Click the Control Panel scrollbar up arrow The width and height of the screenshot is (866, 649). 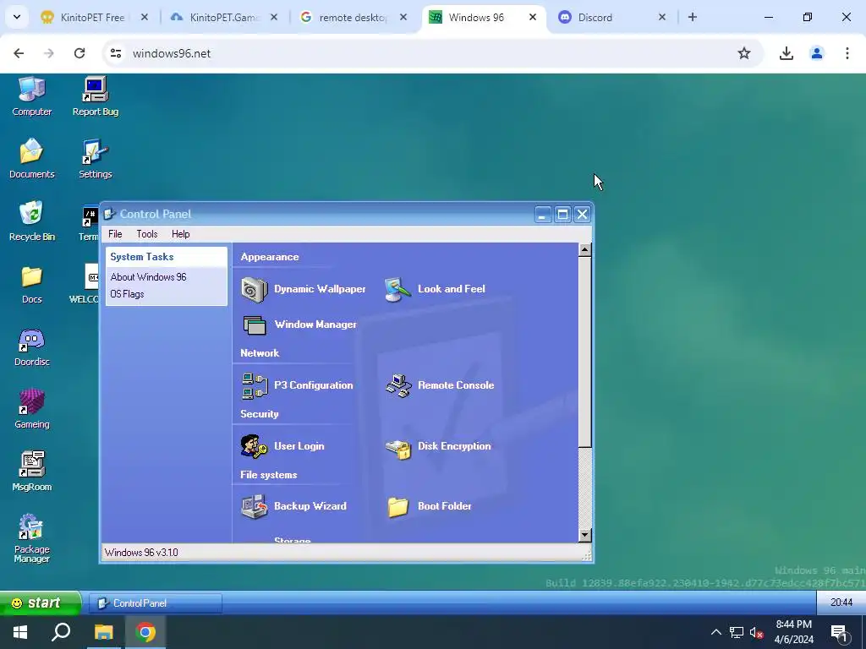pos(585,249)
